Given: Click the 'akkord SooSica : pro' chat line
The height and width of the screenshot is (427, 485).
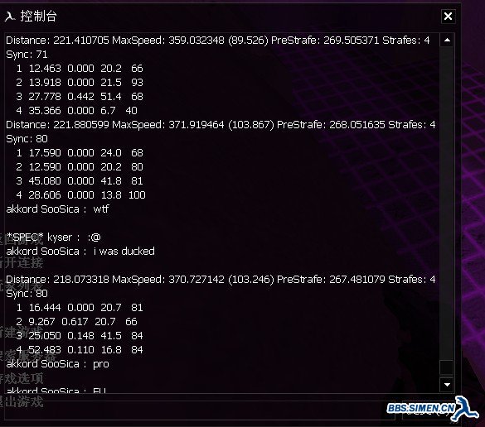Looking at the screenshot, I should click(x=57, y=364).
